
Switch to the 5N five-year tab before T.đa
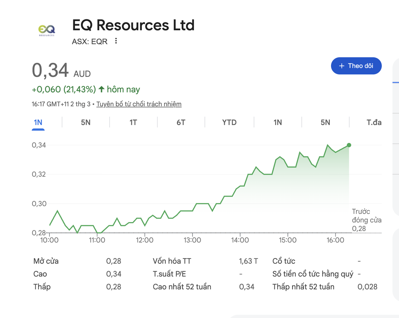tap(325, 122)
